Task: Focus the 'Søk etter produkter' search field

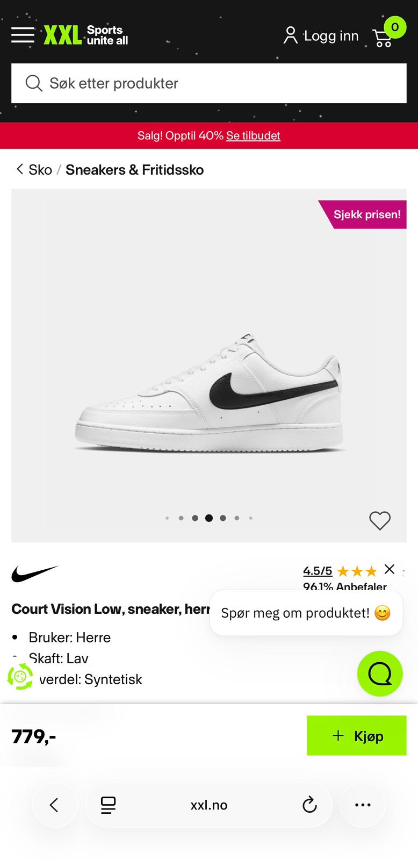Action: [x=209, y=83]
